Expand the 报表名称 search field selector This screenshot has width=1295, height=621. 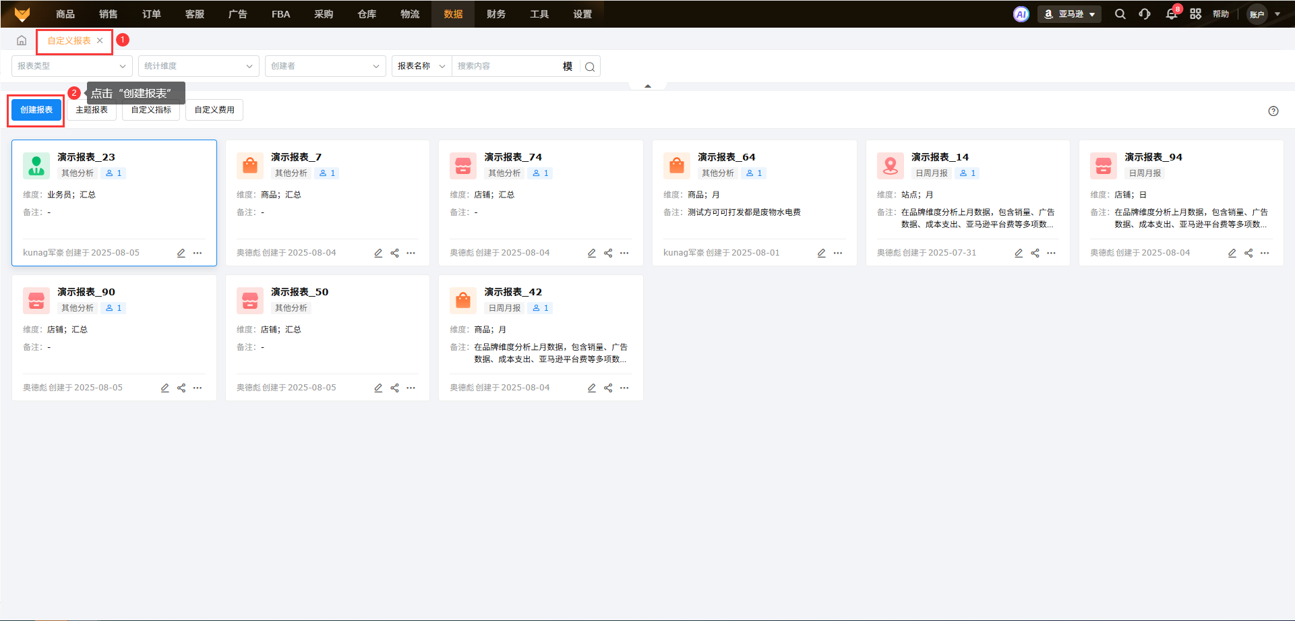tap(422, 66)
